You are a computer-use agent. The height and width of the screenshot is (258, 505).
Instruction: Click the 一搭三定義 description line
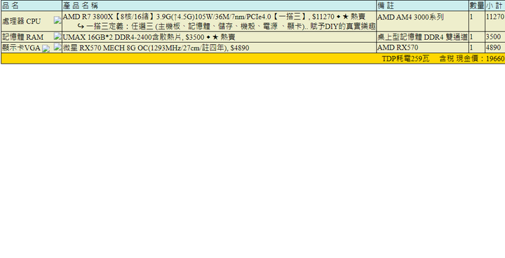(227, 27)
